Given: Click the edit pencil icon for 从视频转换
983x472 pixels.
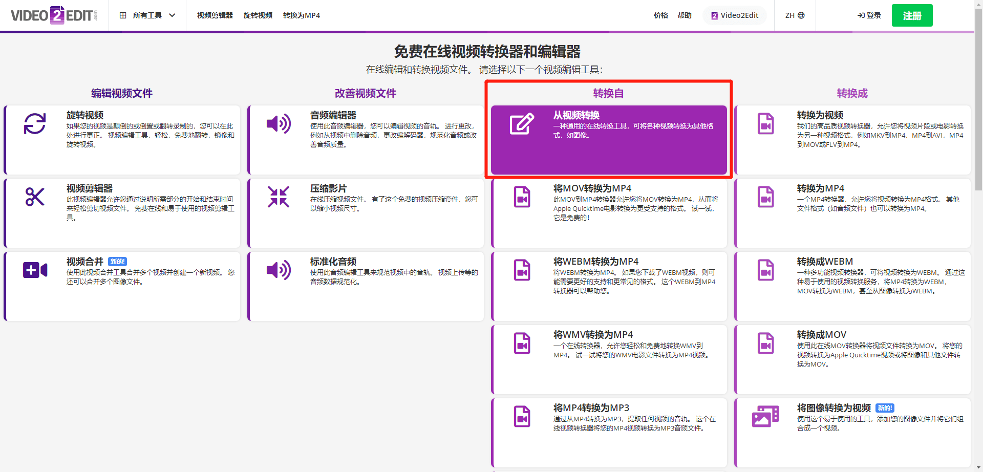Looking at the screenshot, I should [522, 124].
